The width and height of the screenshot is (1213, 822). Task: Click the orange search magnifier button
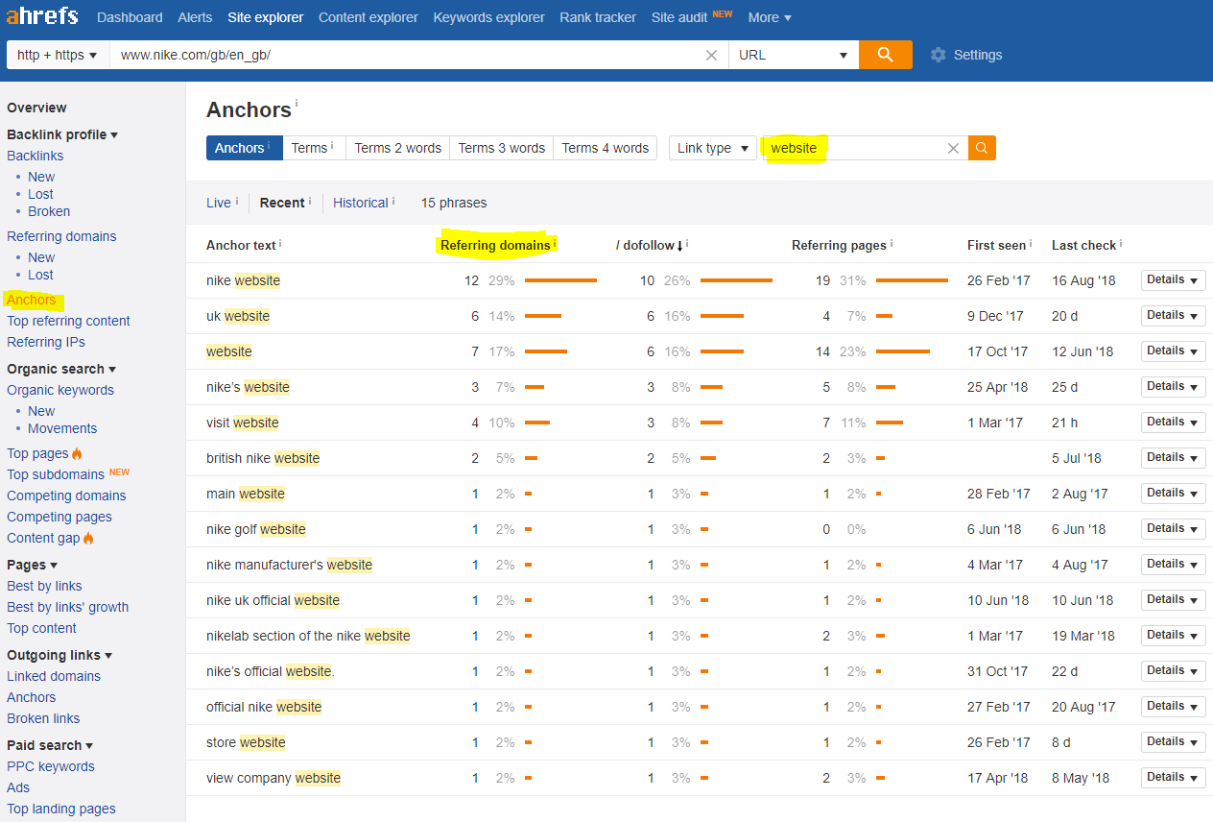tap(884, 55)
